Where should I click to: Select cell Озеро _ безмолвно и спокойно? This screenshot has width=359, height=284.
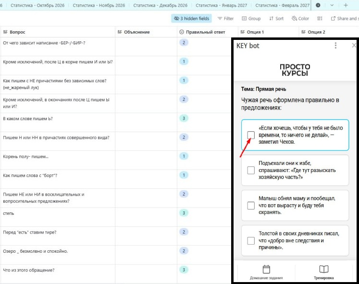[58, 255]
